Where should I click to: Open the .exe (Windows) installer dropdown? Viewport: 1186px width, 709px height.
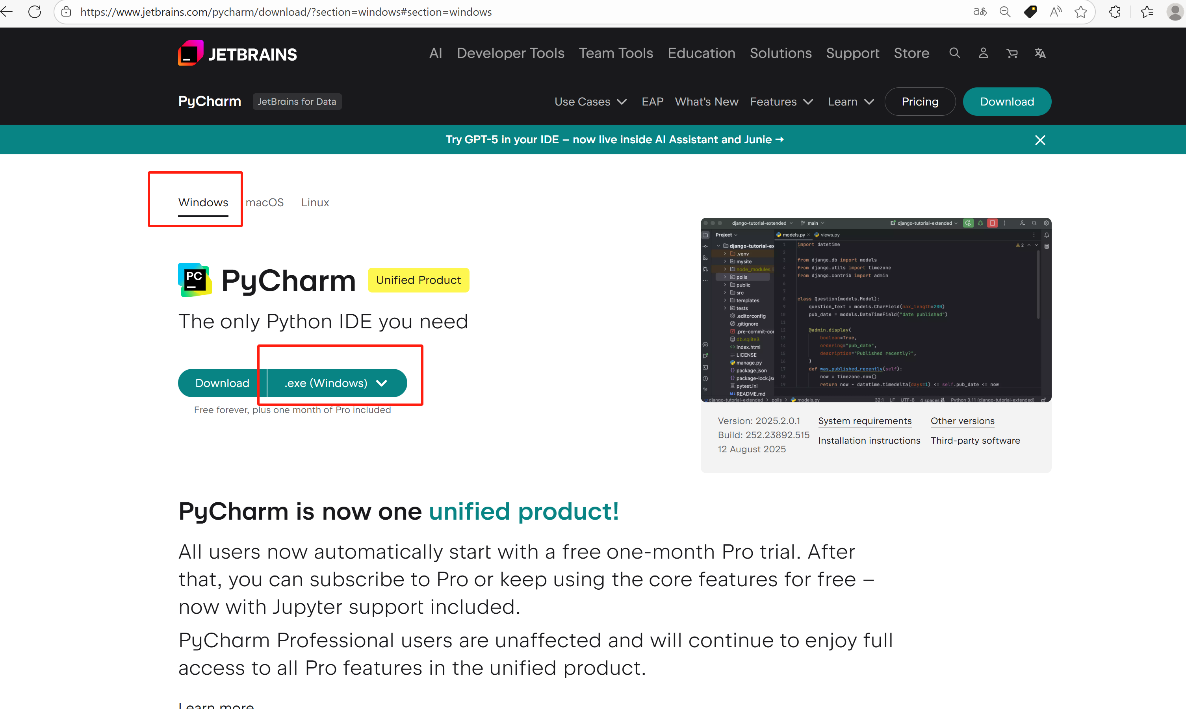pos(336,383)
